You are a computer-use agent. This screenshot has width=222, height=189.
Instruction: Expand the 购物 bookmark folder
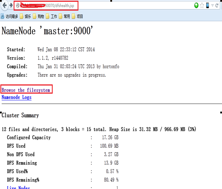[x=39, y=16]
